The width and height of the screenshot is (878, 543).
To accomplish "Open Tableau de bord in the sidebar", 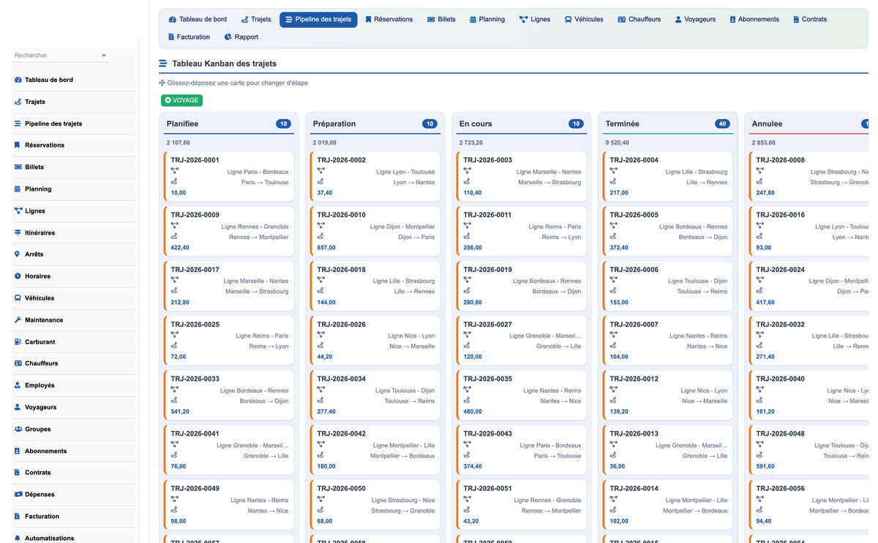I will [48, 80].
